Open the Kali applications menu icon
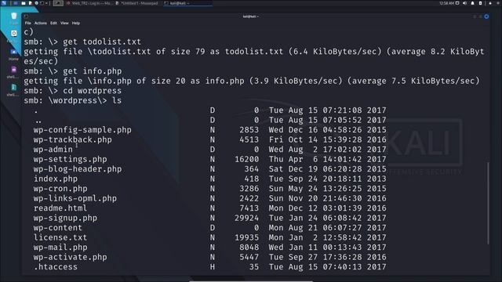The height and width of the screenshot is (282, 502). (4, 3)
